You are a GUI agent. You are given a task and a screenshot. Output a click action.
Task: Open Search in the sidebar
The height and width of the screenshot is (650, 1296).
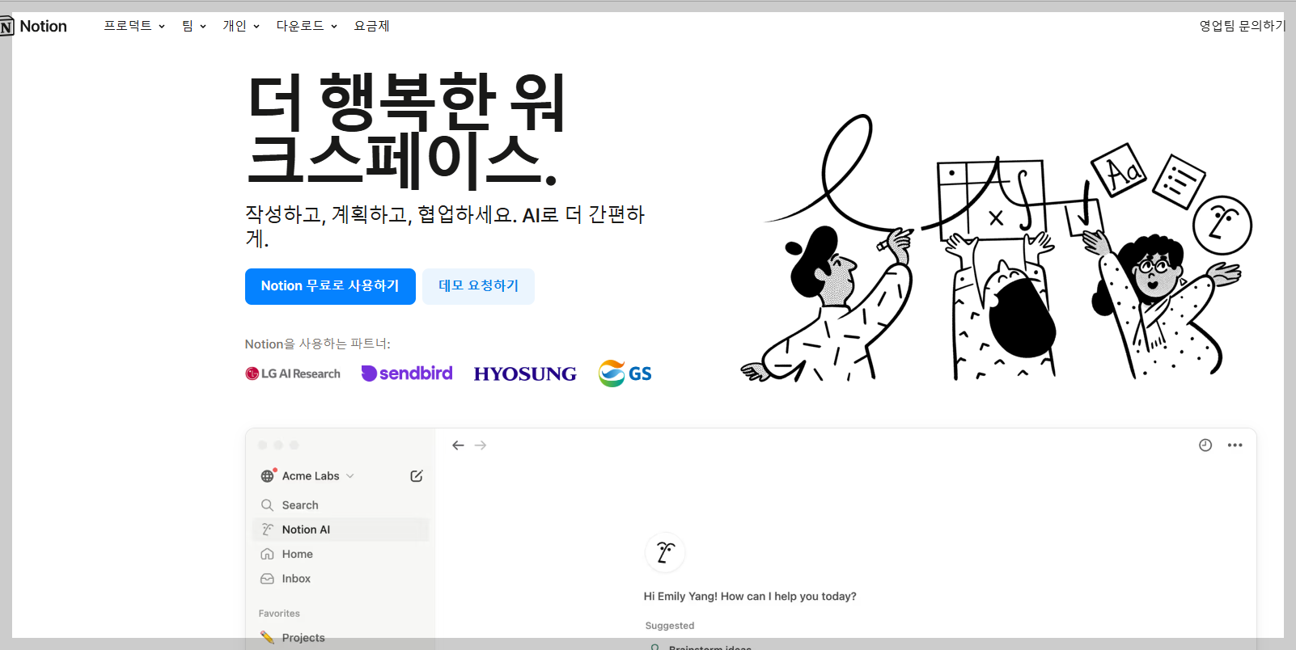[x=341, y=505]
